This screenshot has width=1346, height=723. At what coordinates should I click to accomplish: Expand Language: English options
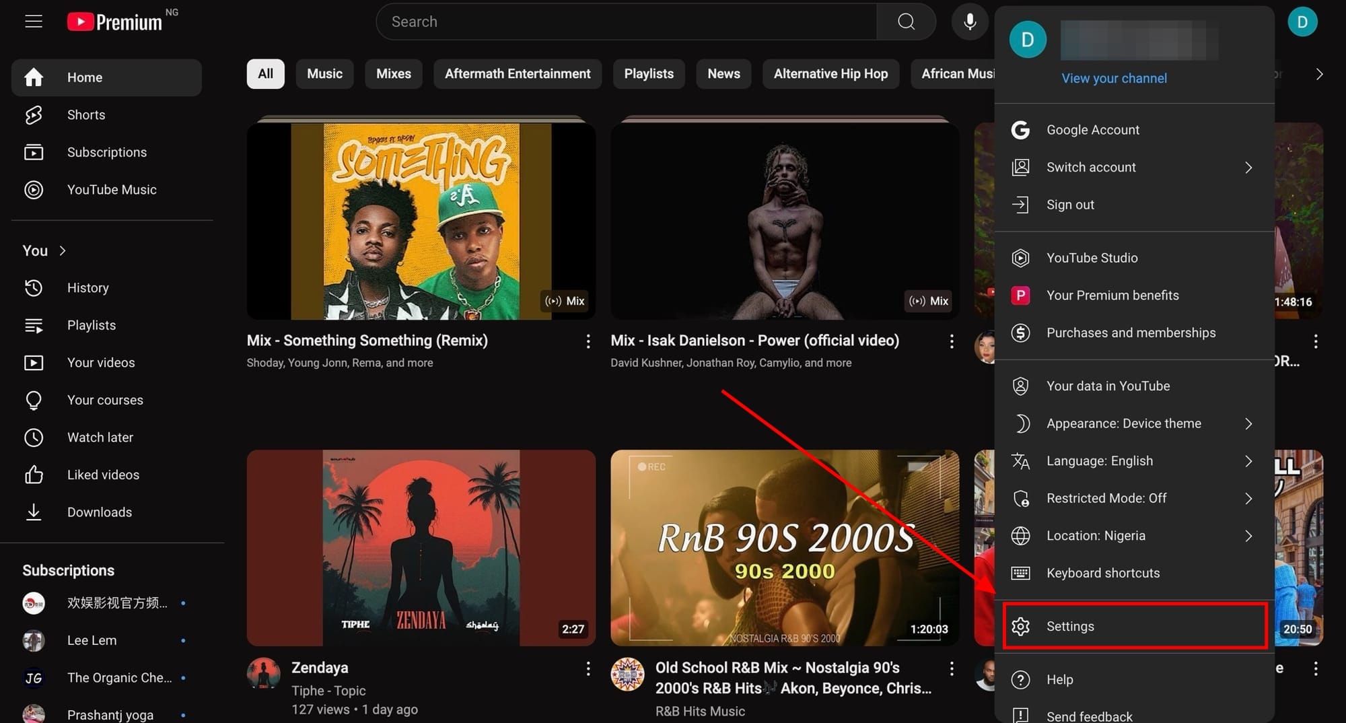coord(1134,461)
